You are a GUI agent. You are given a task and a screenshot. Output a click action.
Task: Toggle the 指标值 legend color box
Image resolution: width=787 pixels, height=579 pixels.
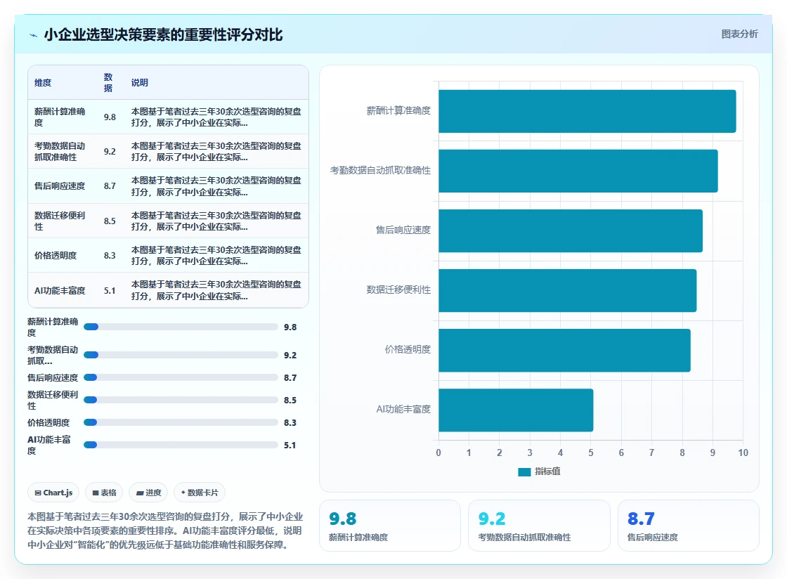524,471
